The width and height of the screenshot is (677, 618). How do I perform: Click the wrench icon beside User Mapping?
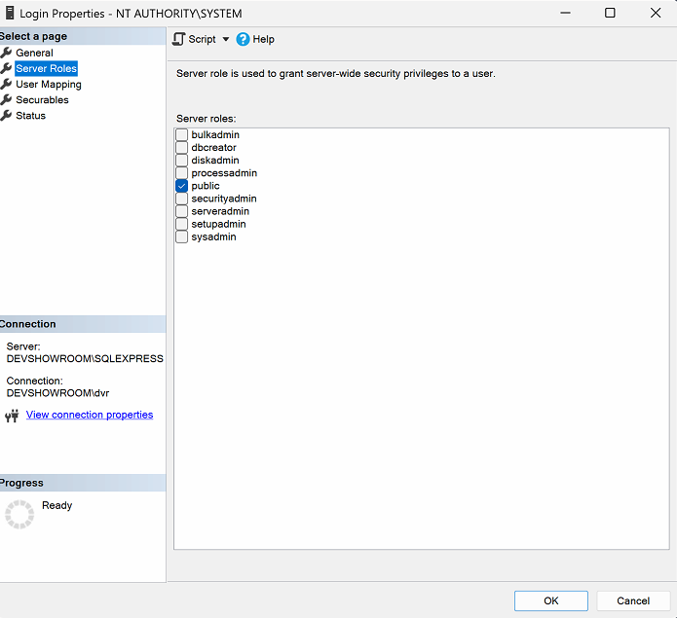[6, 85]
